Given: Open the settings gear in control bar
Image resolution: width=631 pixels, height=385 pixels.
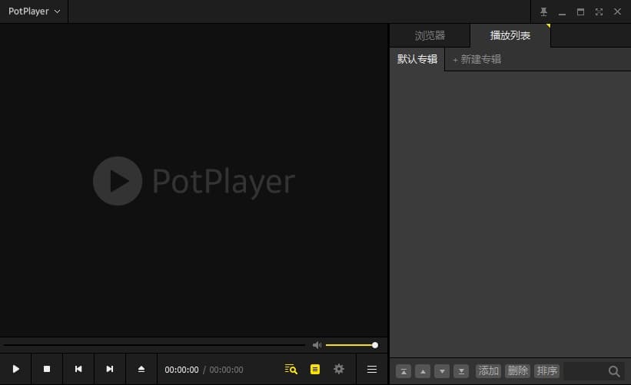Looking at the screenshot, I should coord(339,369).
